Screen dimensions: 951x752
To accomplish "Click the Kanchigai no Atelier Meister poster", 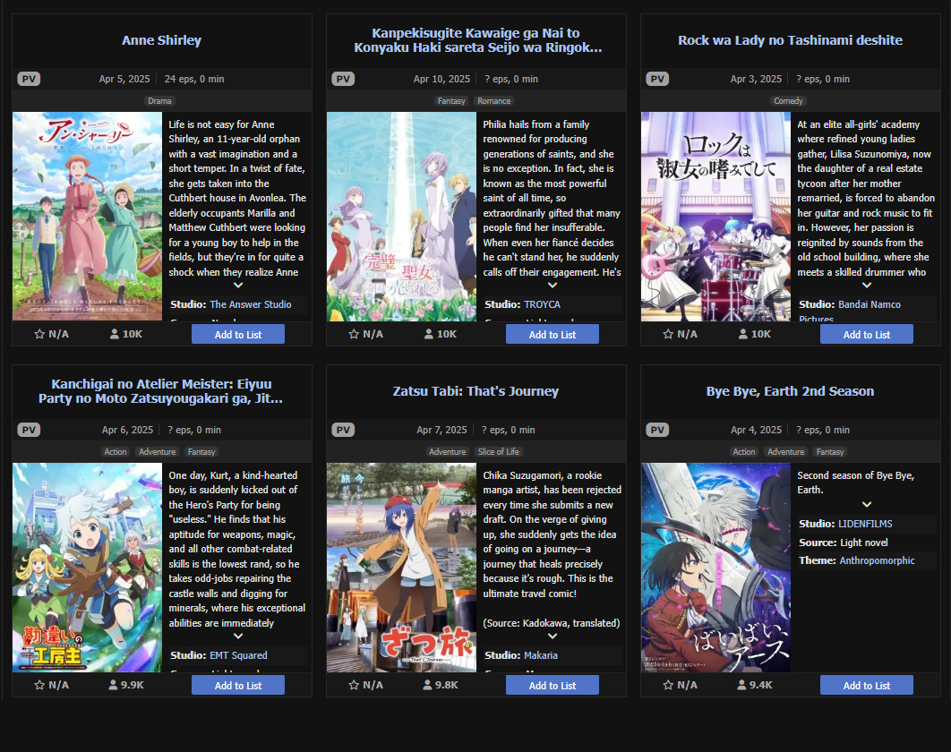I will coord(88,568).
